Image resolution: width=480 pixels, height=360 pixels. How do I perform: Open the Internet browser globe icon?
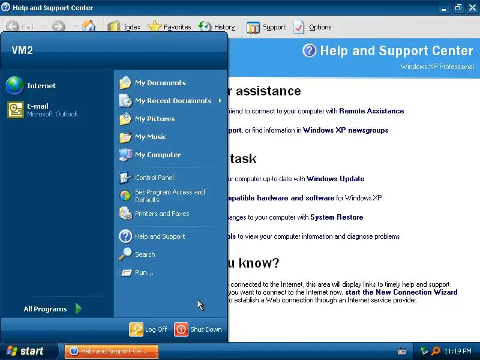tap(14, 85)
